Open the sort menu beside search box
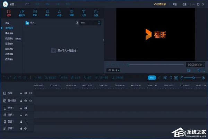The image size is (208, 139). 77,23
